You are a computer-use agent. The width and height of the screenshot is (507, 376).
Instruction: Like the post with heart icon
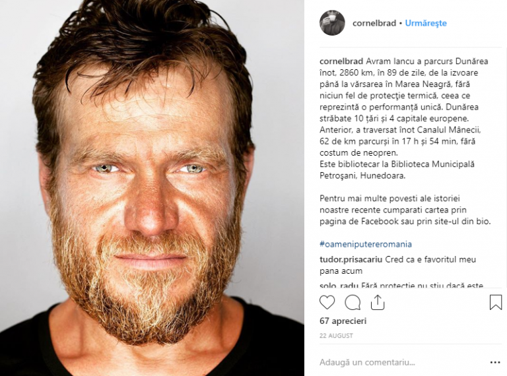[327, 303]
